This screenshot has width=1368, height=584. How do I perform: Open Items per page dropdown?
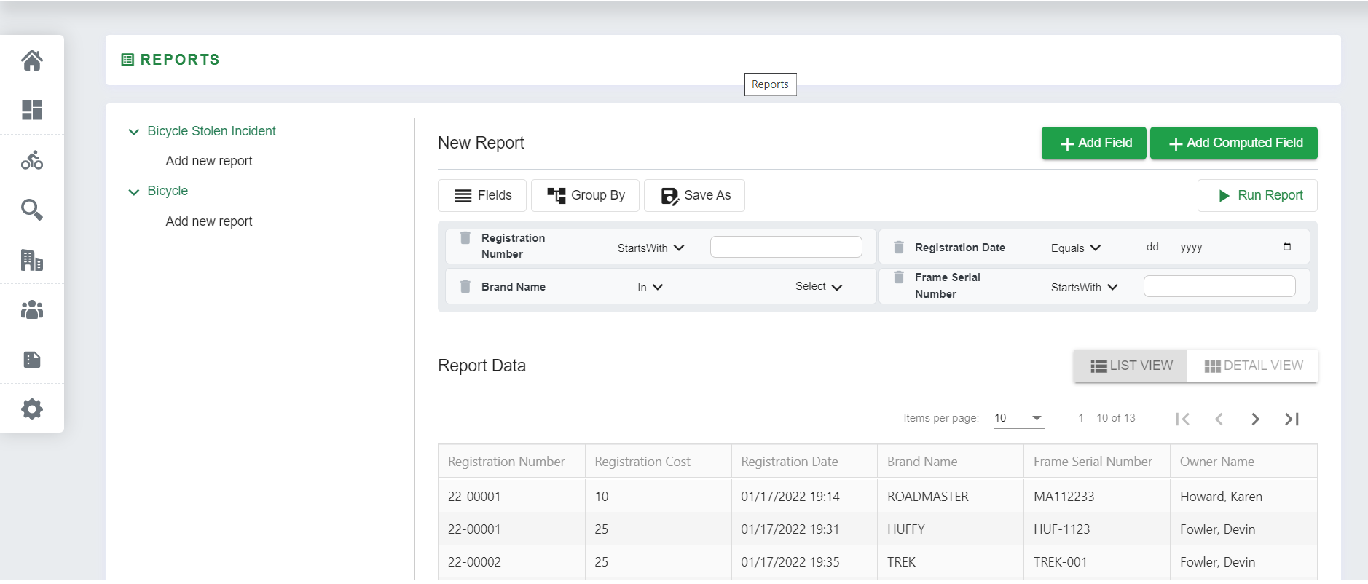coord(1019,418)
